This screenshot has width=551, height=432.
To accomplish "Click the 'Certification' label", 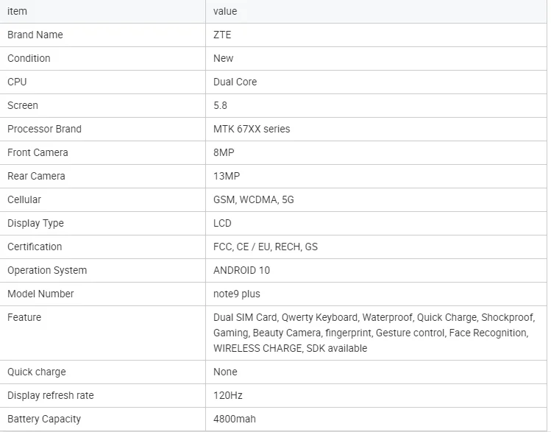I will pyautogui.click(x=35, y=247).
